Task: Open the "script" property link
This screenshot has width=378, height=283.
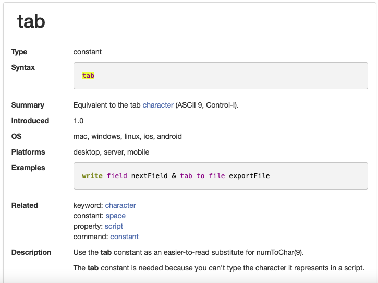Action: 114,226
